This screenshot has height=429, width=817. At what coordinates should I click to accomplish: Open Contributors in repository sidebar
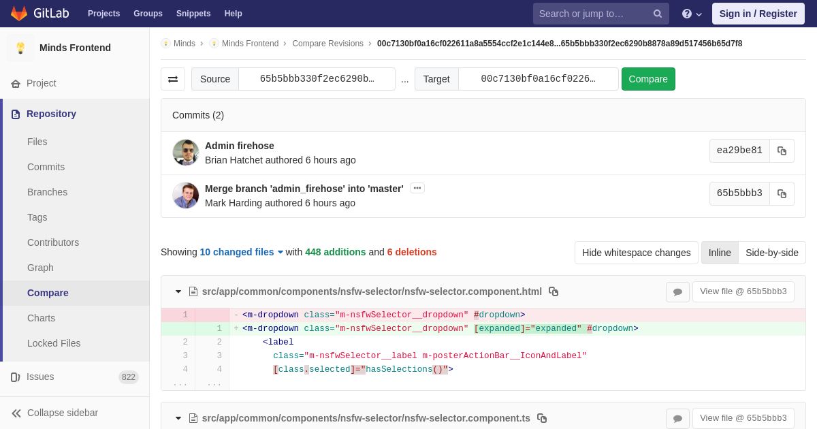point(53,242)
